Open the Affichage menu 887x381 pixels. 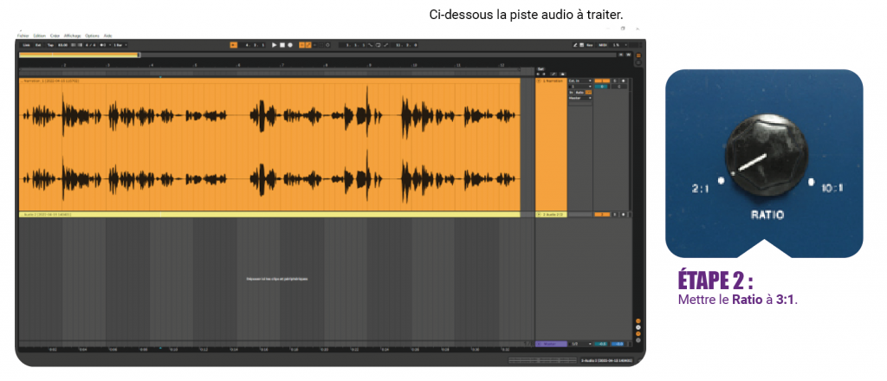click(73, 36)
